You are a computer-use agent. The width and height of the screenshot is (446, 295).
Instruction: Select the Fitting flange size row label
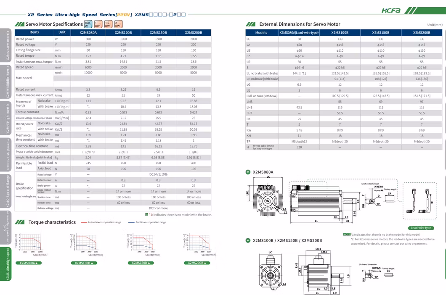pyautogui.click(x=28, y=50)
